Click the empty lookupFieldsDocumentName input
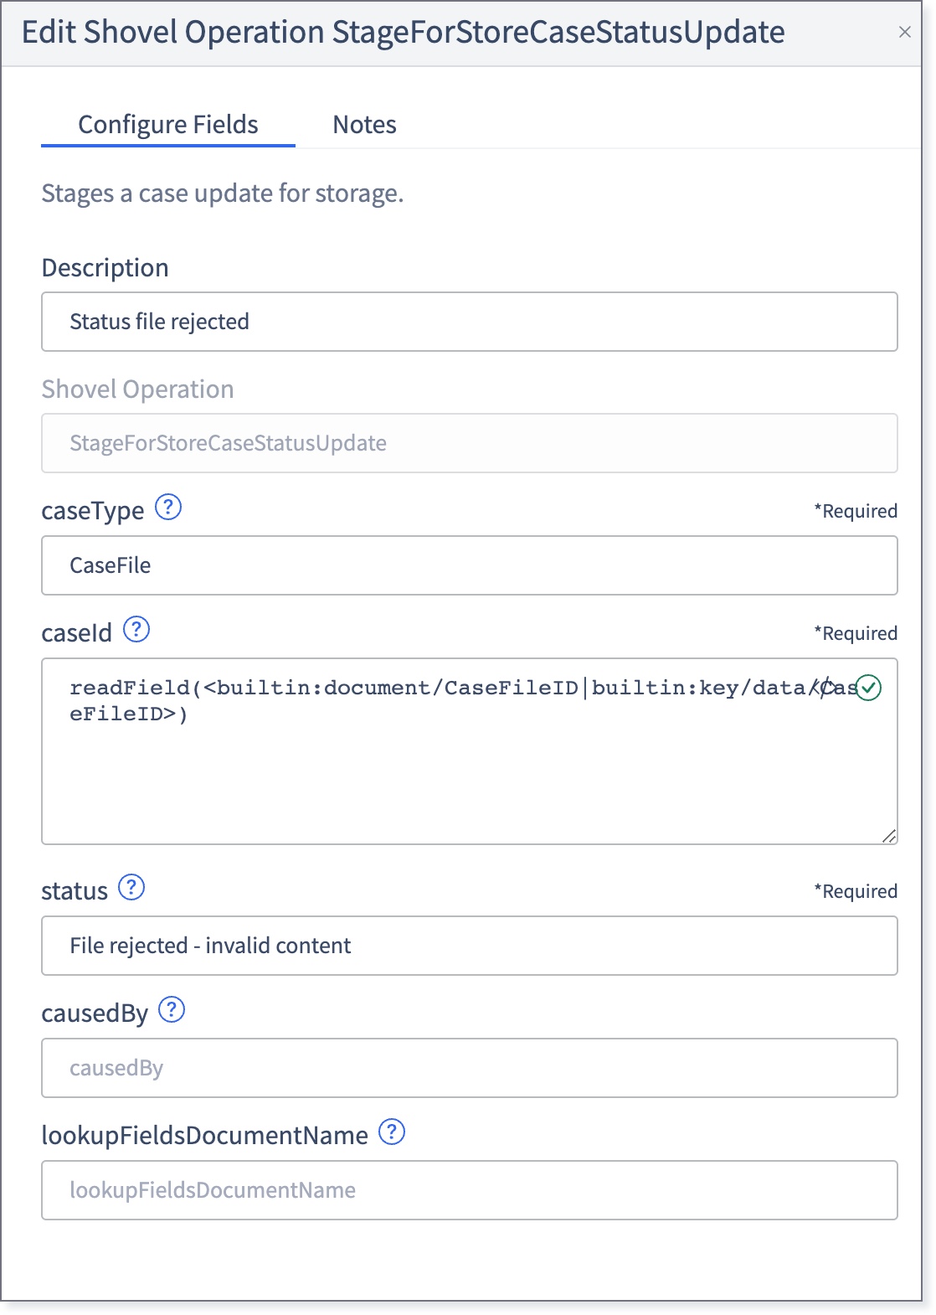Screen dimensions: 936x1315 click(470, 1190)
